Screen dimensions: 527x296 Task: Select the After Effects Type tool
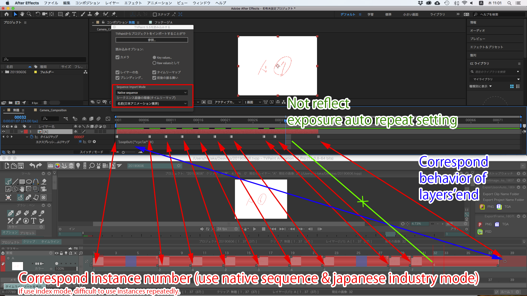(x=74, y=14)
